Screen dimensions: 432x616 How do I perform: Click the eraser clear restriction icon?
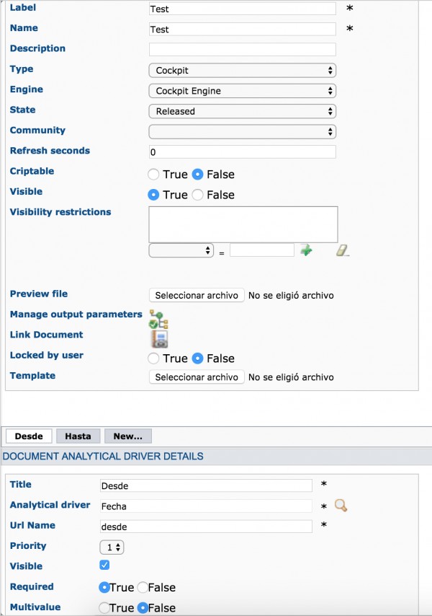[343, 250]
